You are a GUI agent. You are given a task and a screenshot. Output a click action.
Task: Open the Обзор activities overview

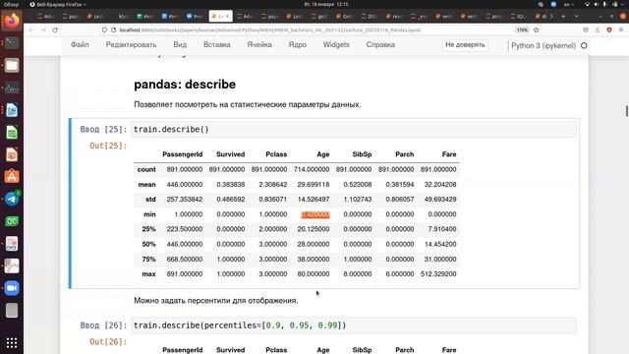[x=11, y=4]
